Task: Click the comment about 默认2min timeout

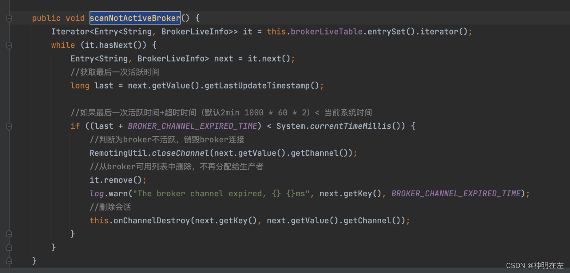Action: [x=221, y=112]
